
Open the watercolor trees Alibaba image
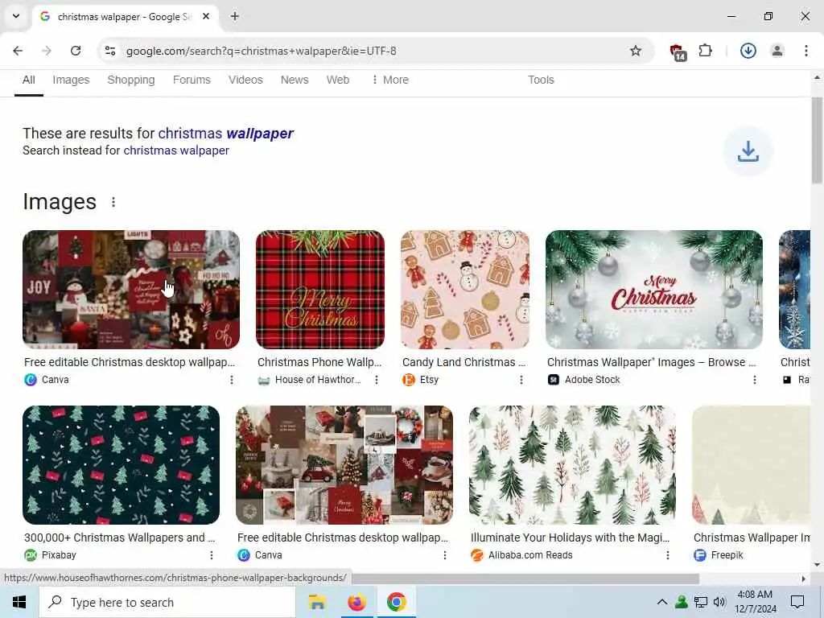[x=572, y=465]
